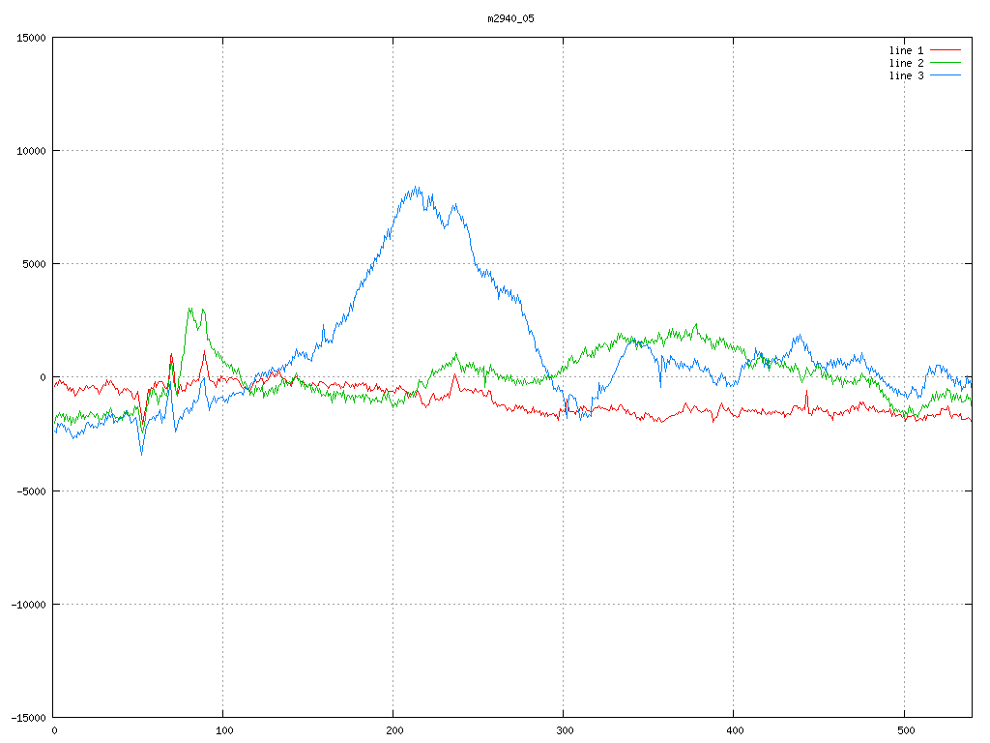Click the 400 x-axis tick label
Image resolution: width=990 pixels, height=743 pixels.
point(734,730)
